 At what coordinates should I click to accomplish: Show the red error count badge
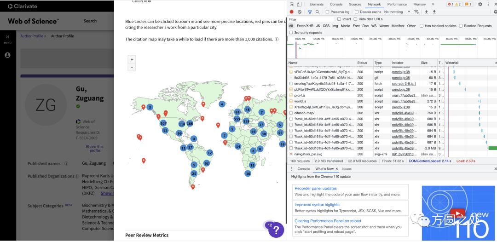450,4
